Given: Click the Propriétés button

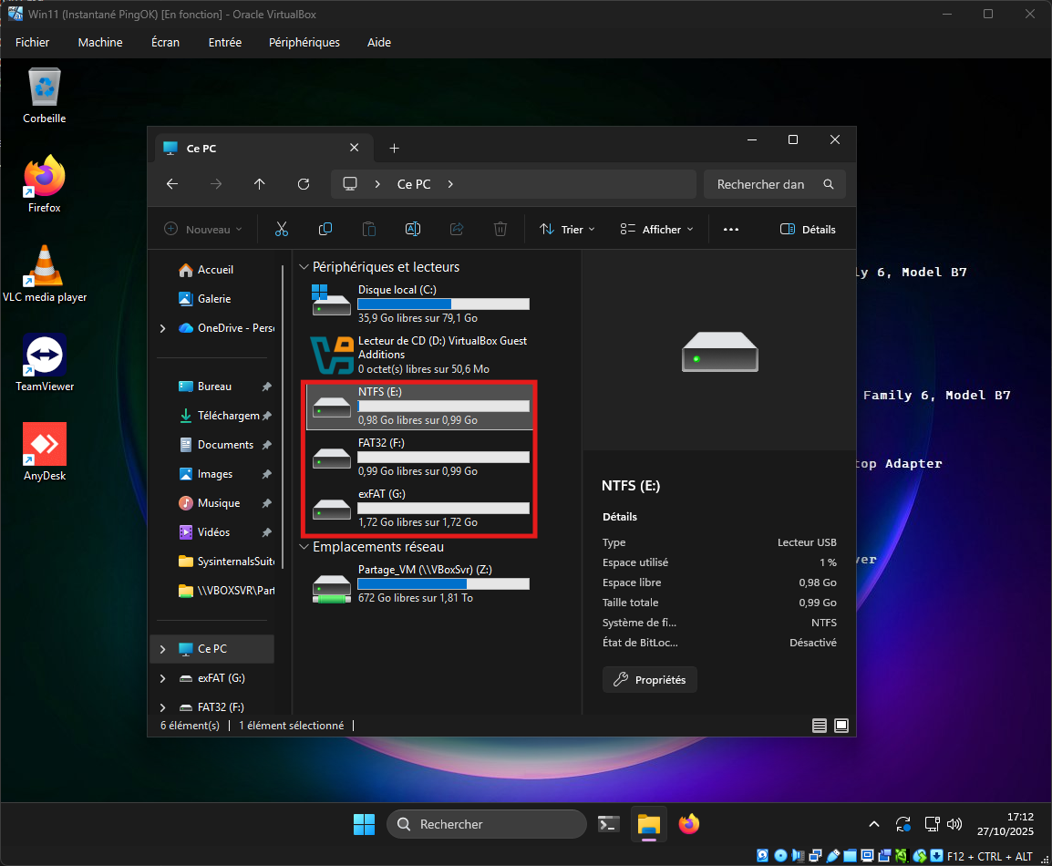Looking at the screenshot, I should click(x=650, y=680).
